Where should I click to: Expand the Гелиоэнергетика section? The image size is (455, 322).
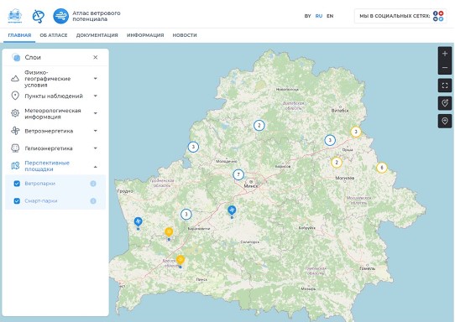pos(95,148)
